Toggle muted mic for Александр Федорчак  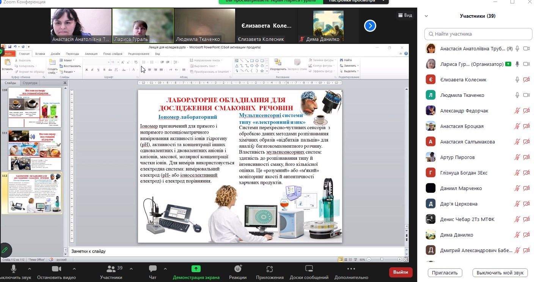click(517, 111)
